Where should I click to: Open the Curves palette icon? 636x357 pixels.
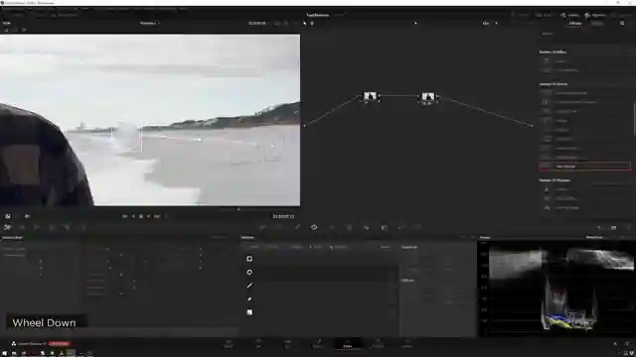click(262, 227)
